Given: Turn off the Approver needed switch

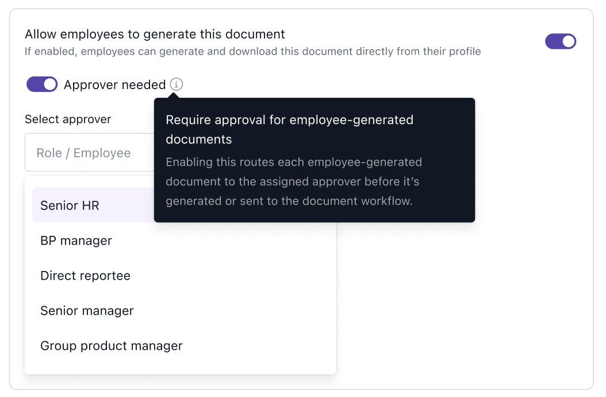Looking at the screenshot, I should [x=42, y=85].
